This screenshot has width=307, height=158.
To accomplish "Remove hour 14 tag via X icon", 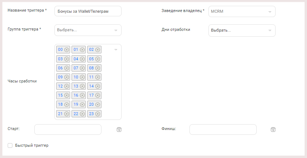I will click(98, 86).
